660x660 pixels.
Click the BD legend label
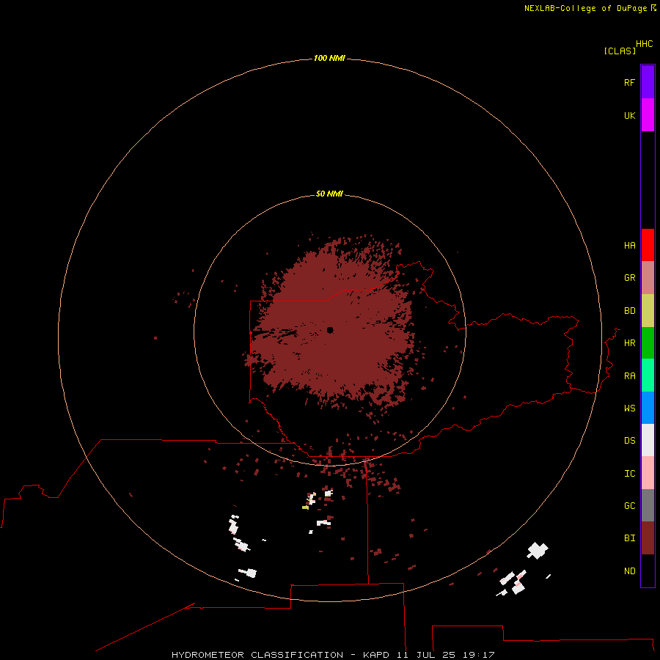629,311
